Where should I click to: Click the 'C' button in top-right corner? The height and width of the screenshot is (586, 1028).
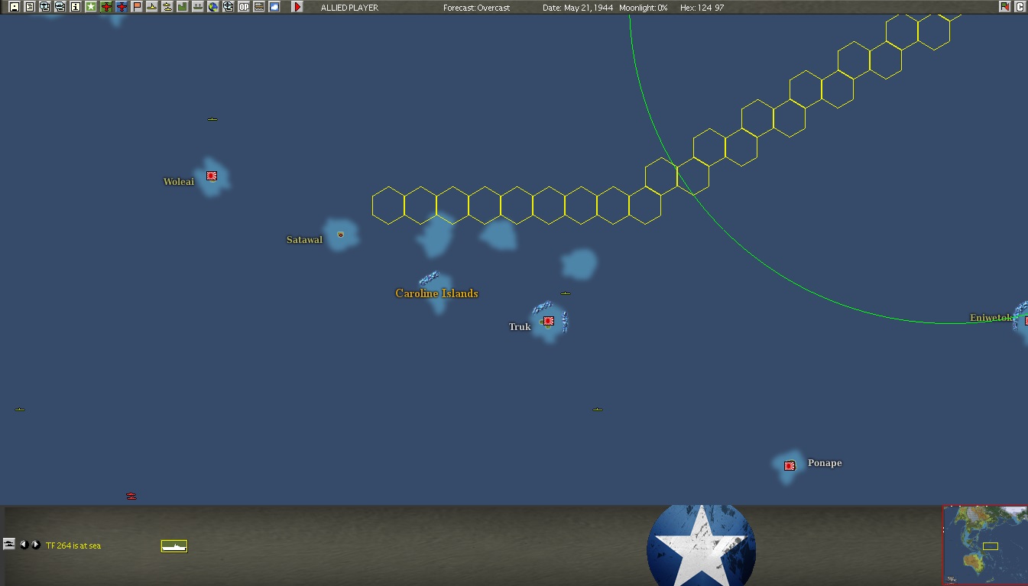click(x=1020, y=7)
